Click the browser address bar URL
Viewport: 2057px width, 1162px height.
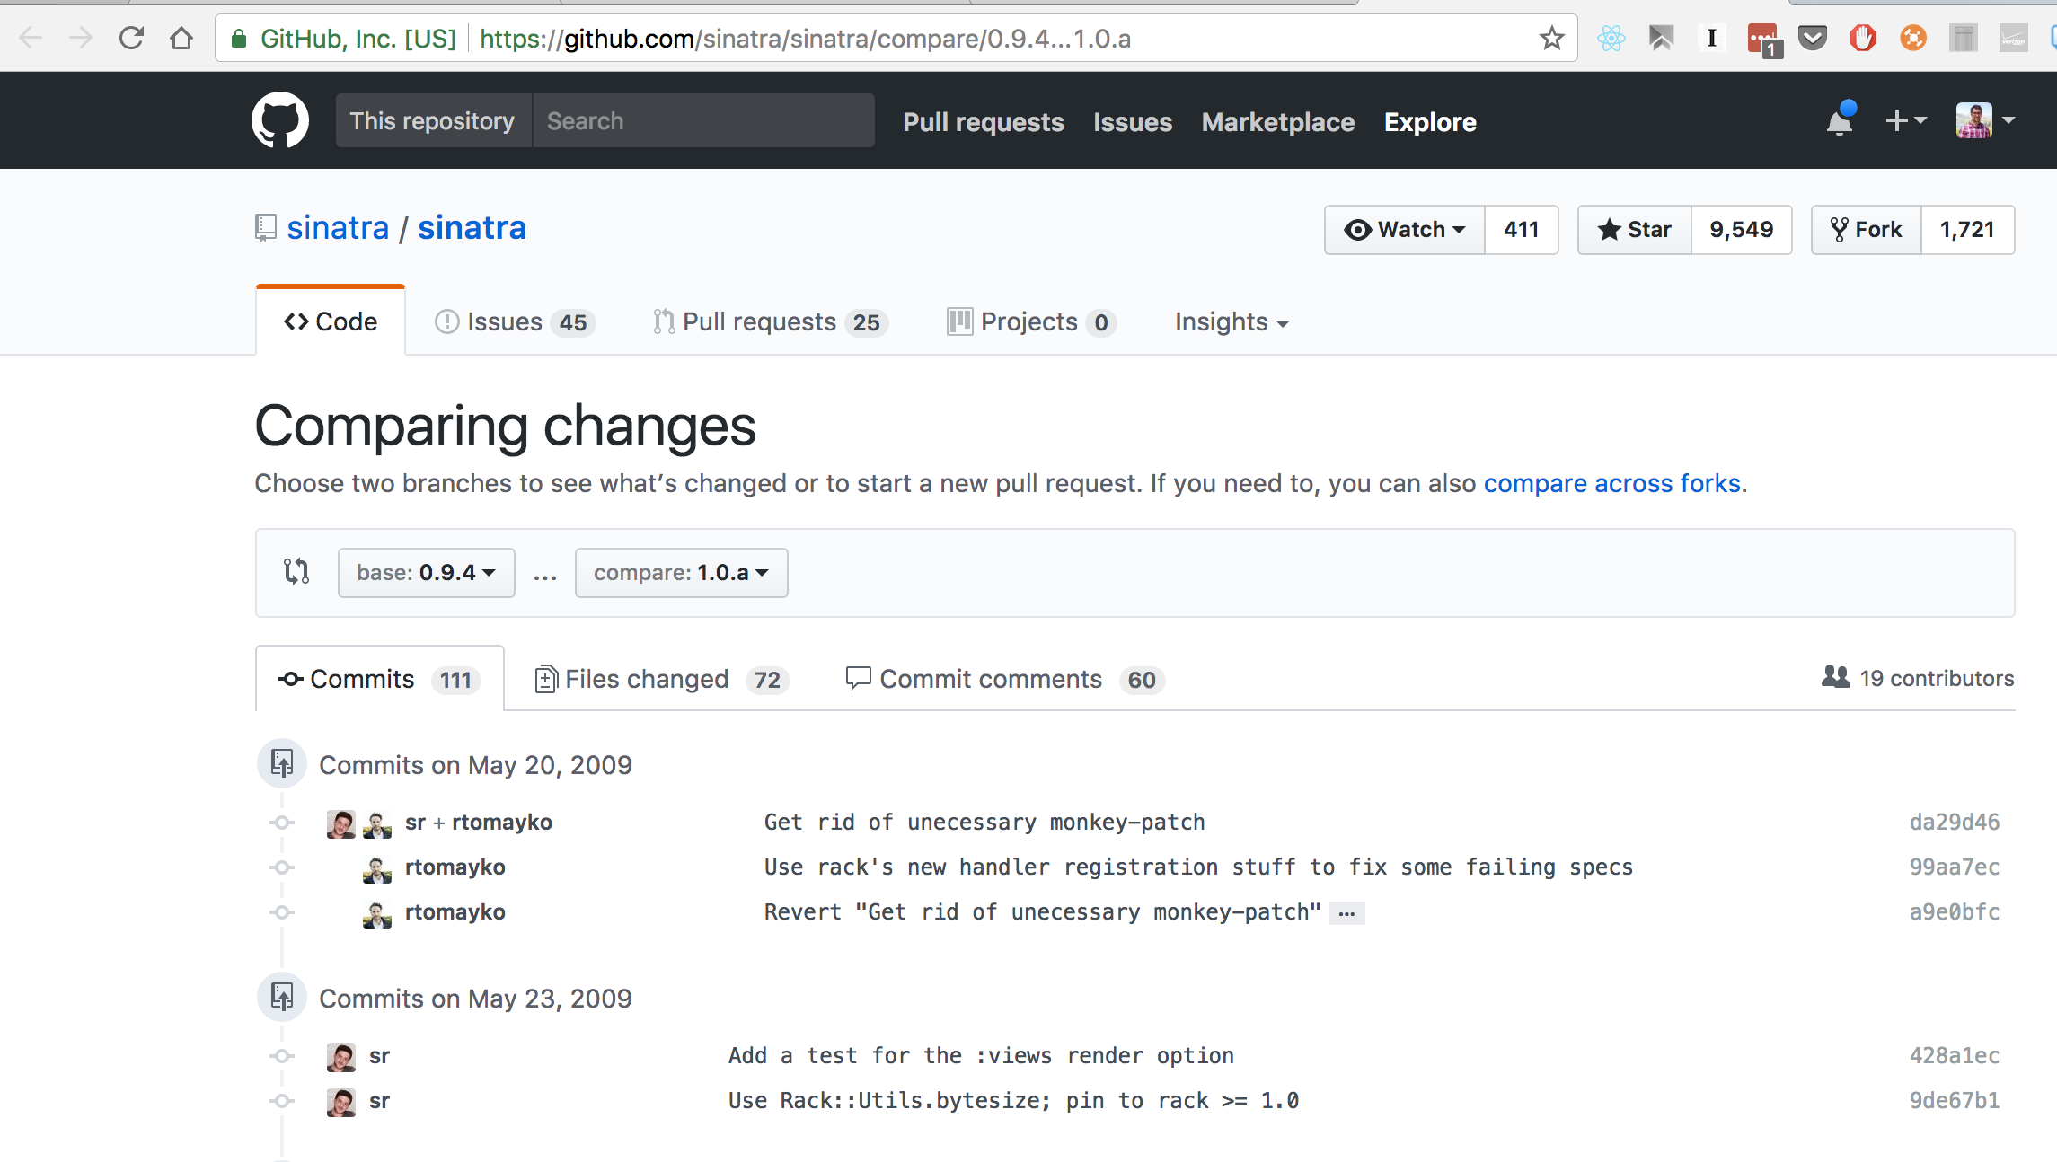coord(805,39)
